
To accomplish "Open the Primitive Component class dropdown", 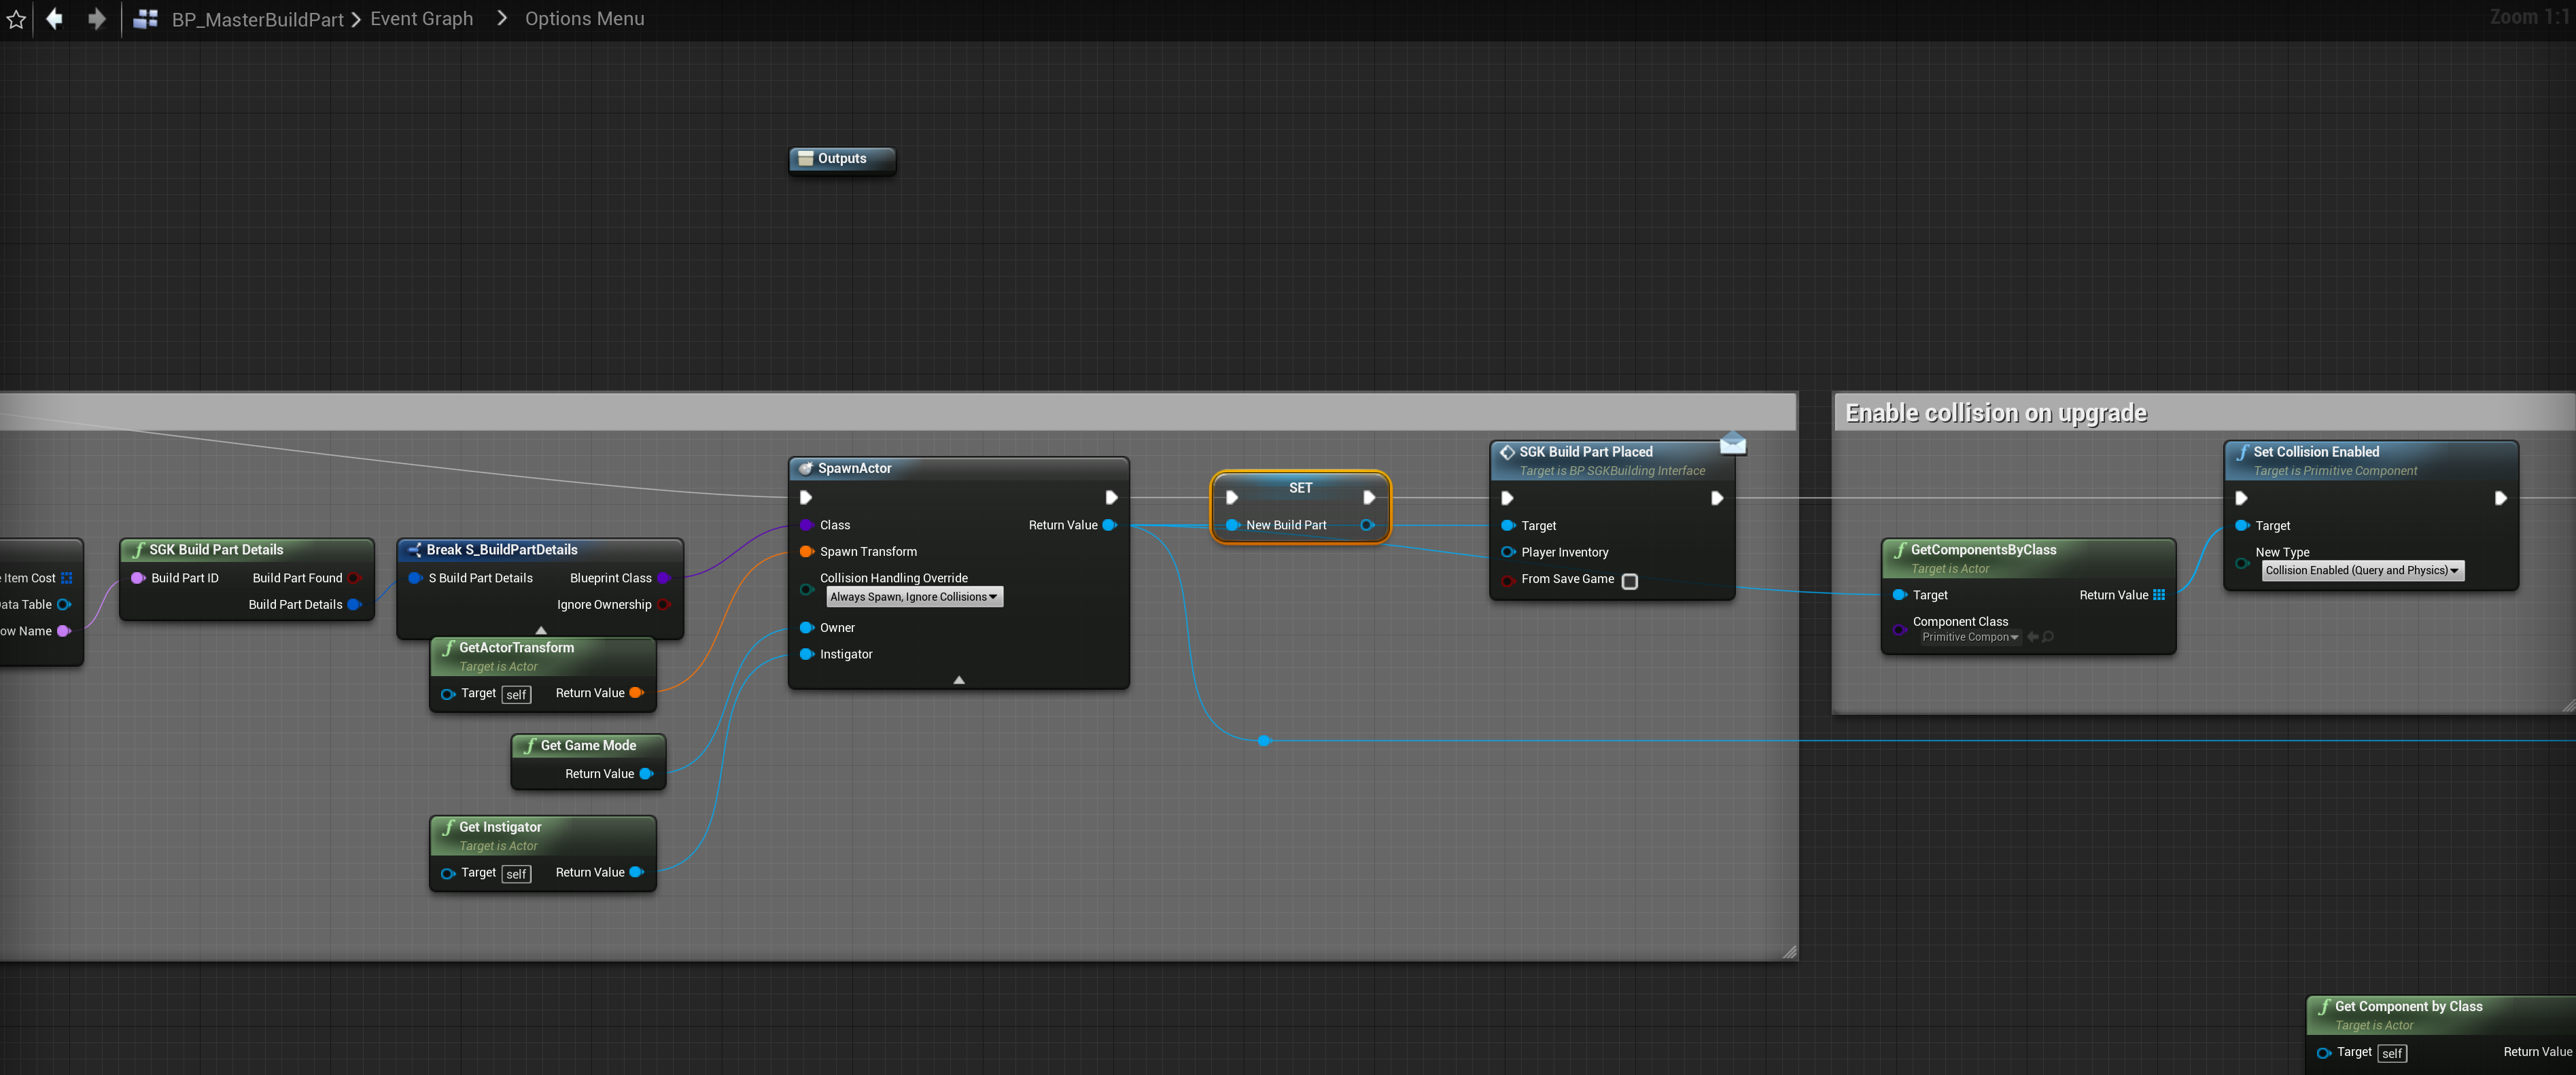I will 1969,637.
